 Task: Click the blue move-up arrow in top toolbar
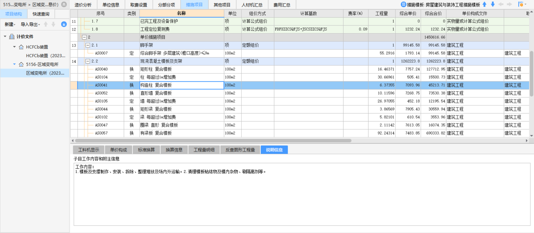pos(484,4)
